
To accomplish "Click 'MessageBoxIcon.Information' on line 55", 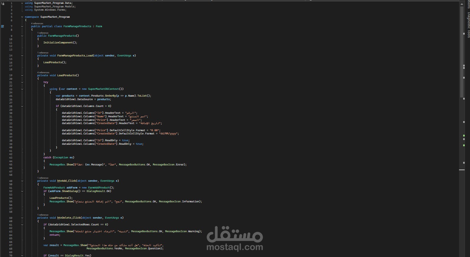I will (179, 201).
